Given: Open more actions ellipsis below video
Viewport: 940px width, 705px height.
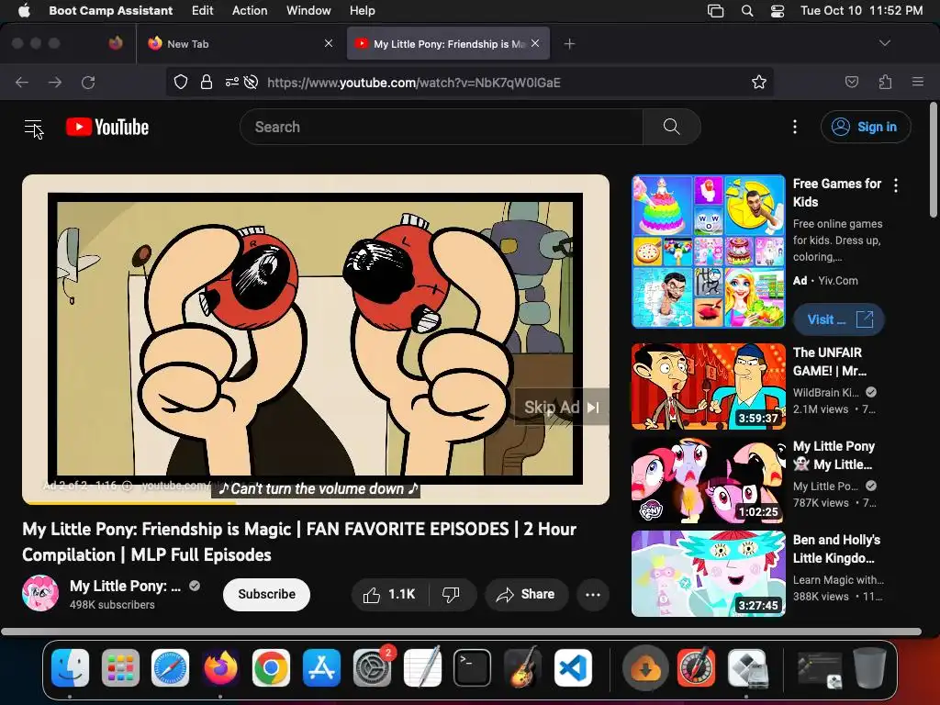Looking at the screenshot, I should (x=593, y=594).
